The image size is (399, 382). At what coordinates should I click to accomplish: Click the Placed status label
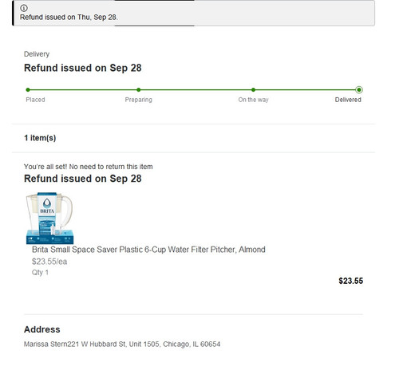click(x=35, y=100)
